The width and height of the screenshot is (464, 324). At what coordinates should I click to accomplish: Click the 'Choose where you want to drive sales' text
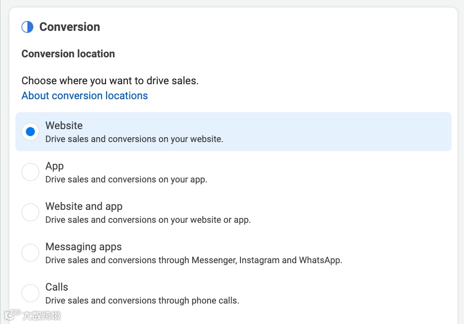coord(110,81)
